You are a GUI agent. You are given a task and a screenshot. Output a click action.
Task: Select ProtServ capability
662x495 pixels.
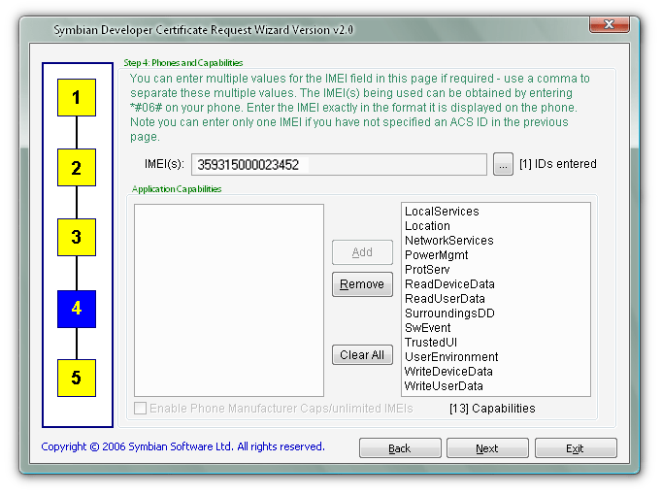click(427, 270)
